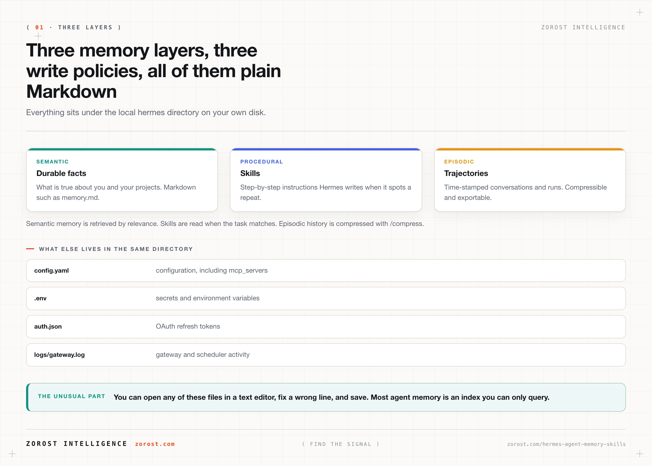Click the ZOROST INTELLIGENCE footer wordmark

point(77,444)
